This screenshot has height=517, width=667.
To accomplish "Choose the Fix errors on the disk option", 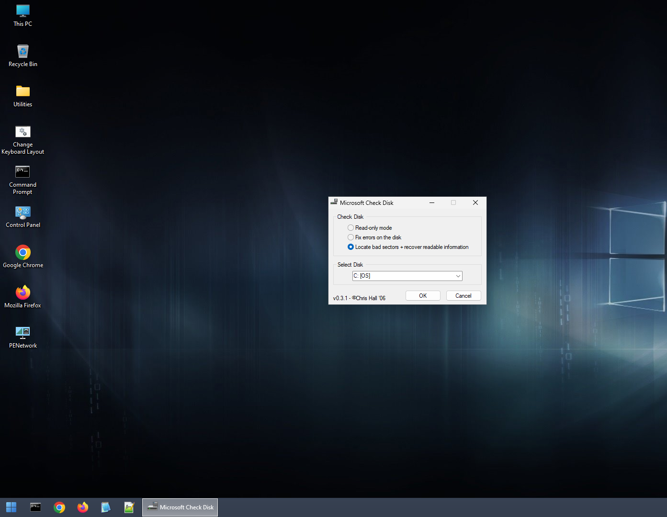I will click(351, 237).
